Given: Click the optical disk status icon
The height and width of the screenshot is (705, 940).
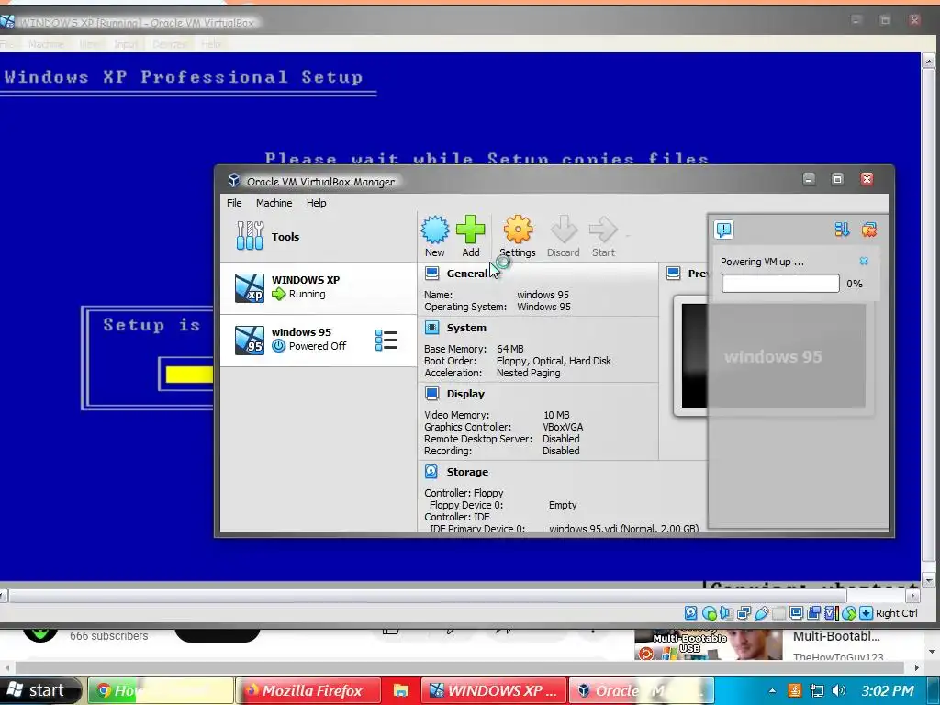Looking at the screenshot, I should 710,612.
